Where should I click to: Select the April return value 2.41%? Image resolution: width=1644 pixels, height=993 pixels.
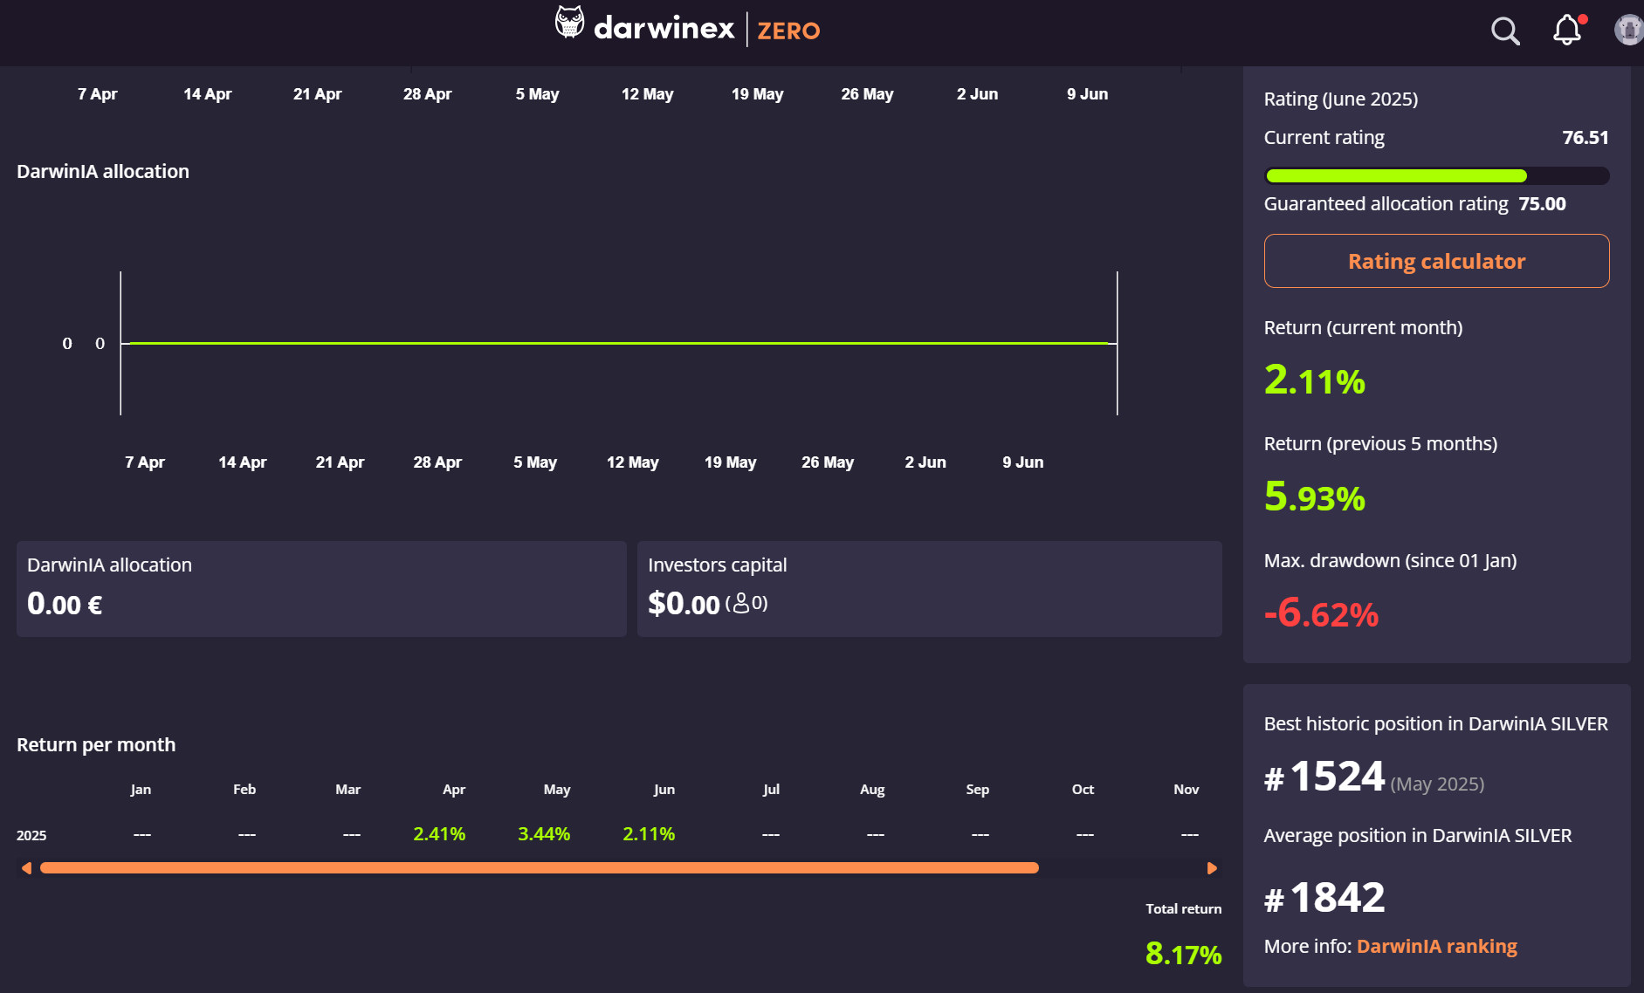pyautogui.click(x=438, y=833)
